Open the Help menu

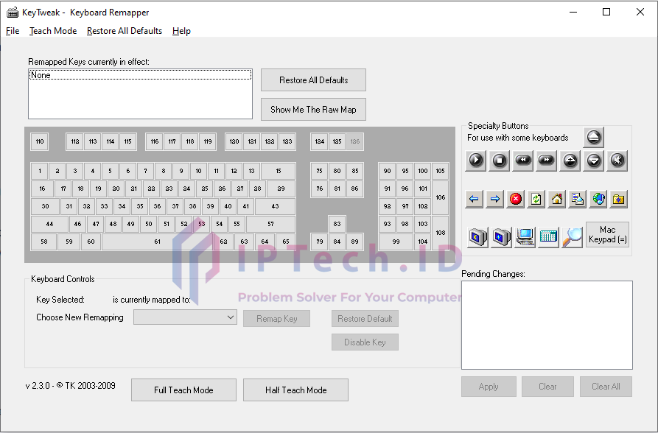coord(181,31)
